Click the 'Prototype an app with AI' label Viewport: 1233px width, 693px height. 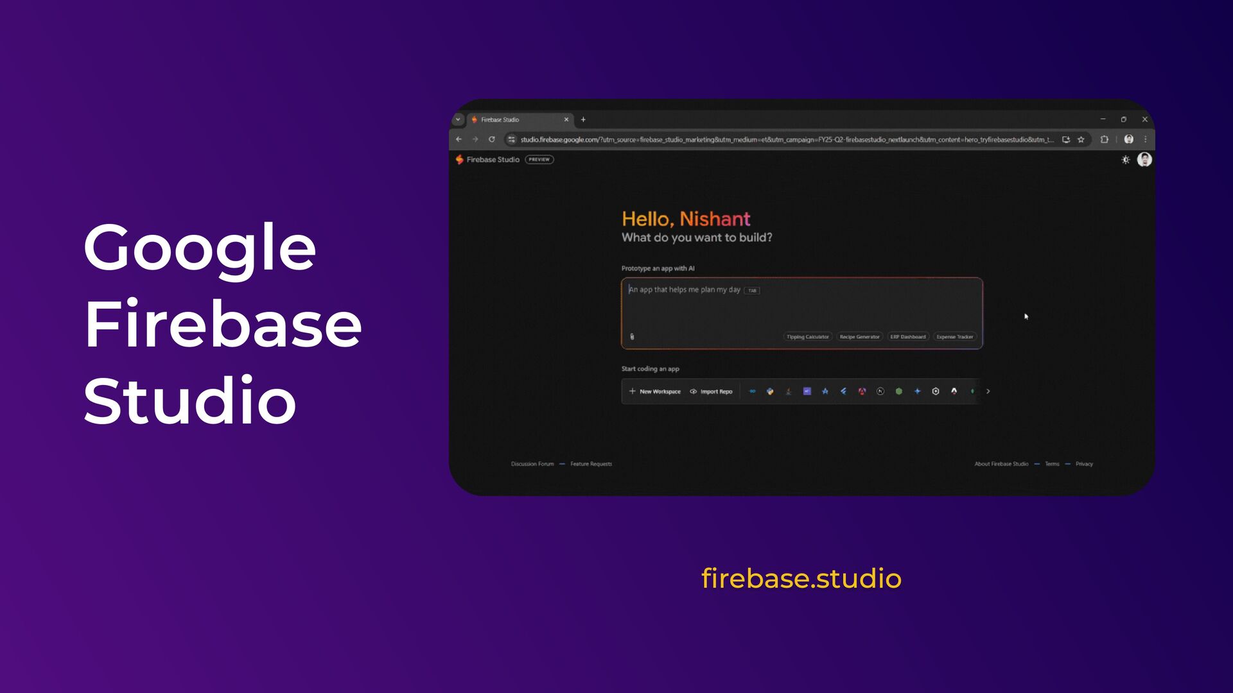pos(658,268)
